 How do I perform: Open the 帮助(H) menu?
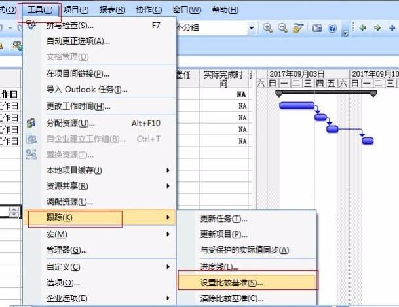tap(225, 10)
